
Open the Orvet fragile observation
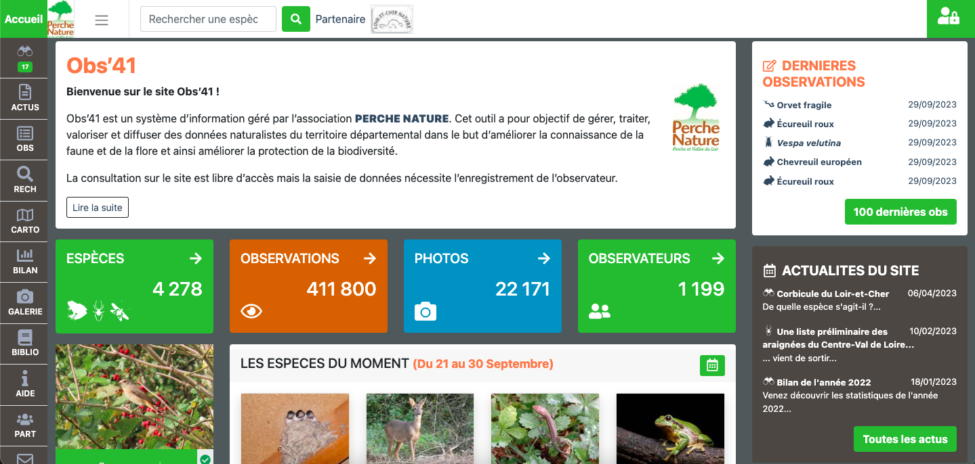pyautogui.click(x=804, y=105)
